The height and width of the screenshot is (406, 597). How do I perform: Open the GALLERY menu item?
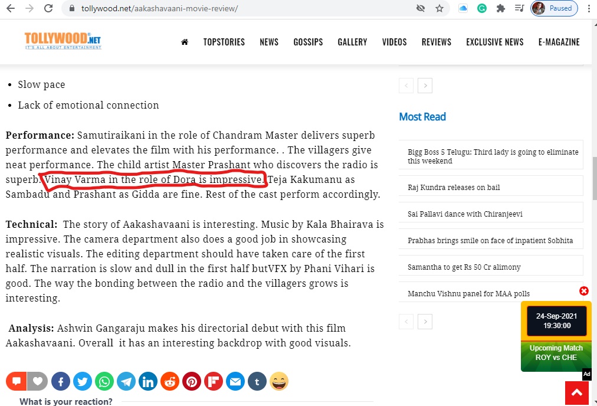(352, 42)
